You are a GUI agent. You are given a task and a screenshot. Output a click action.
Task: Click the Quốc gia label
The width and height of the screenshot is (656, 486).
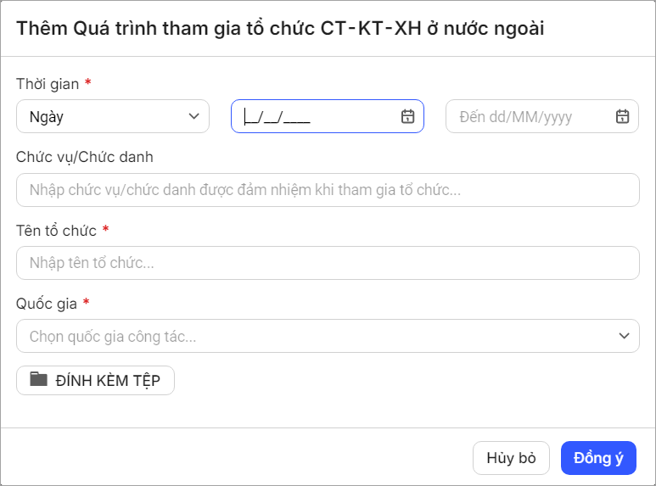coord(47,303)
